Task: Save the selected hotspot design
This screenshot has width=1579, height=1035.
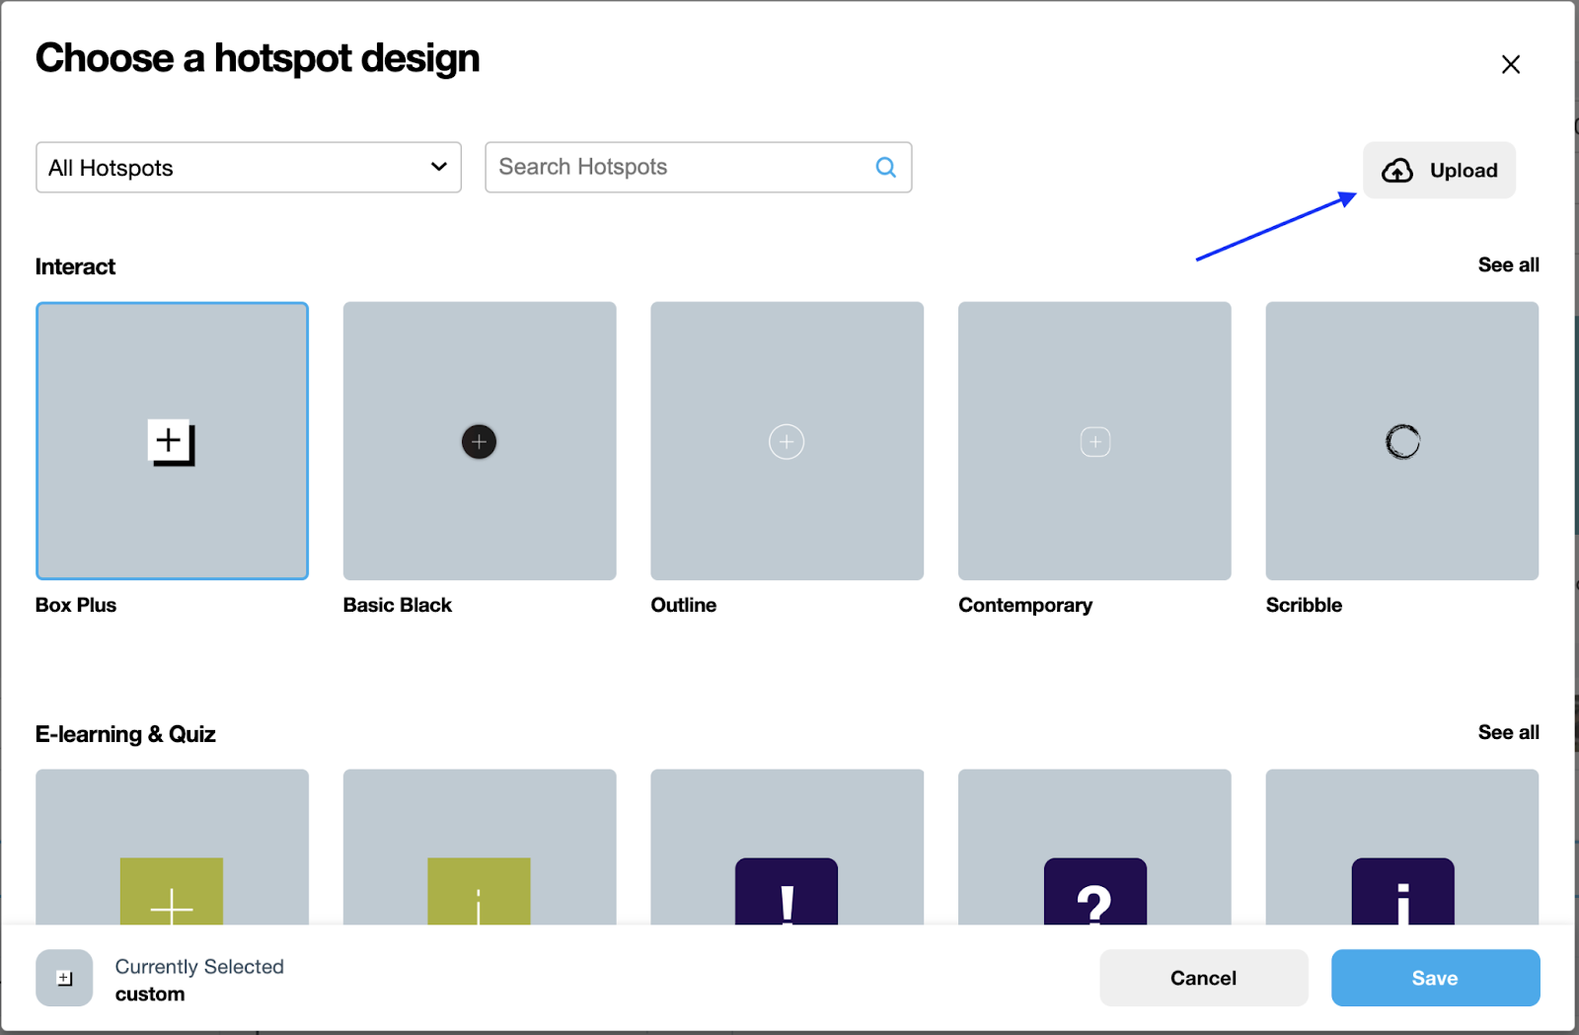Action: click(1435, 978)
